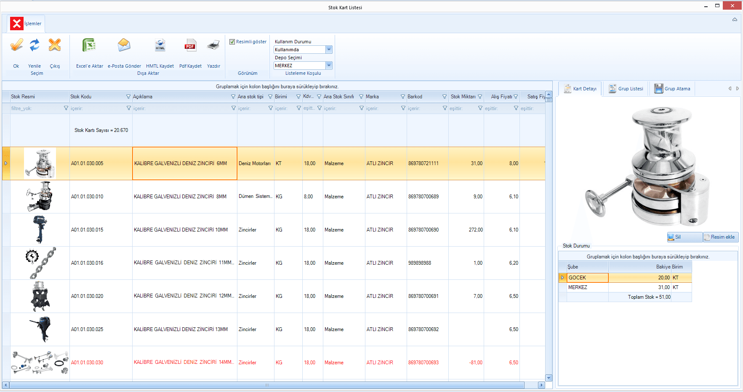The image size is (743, 392).
Task: Toggle the Resimli göster checkbox
Action: [232, 42]
